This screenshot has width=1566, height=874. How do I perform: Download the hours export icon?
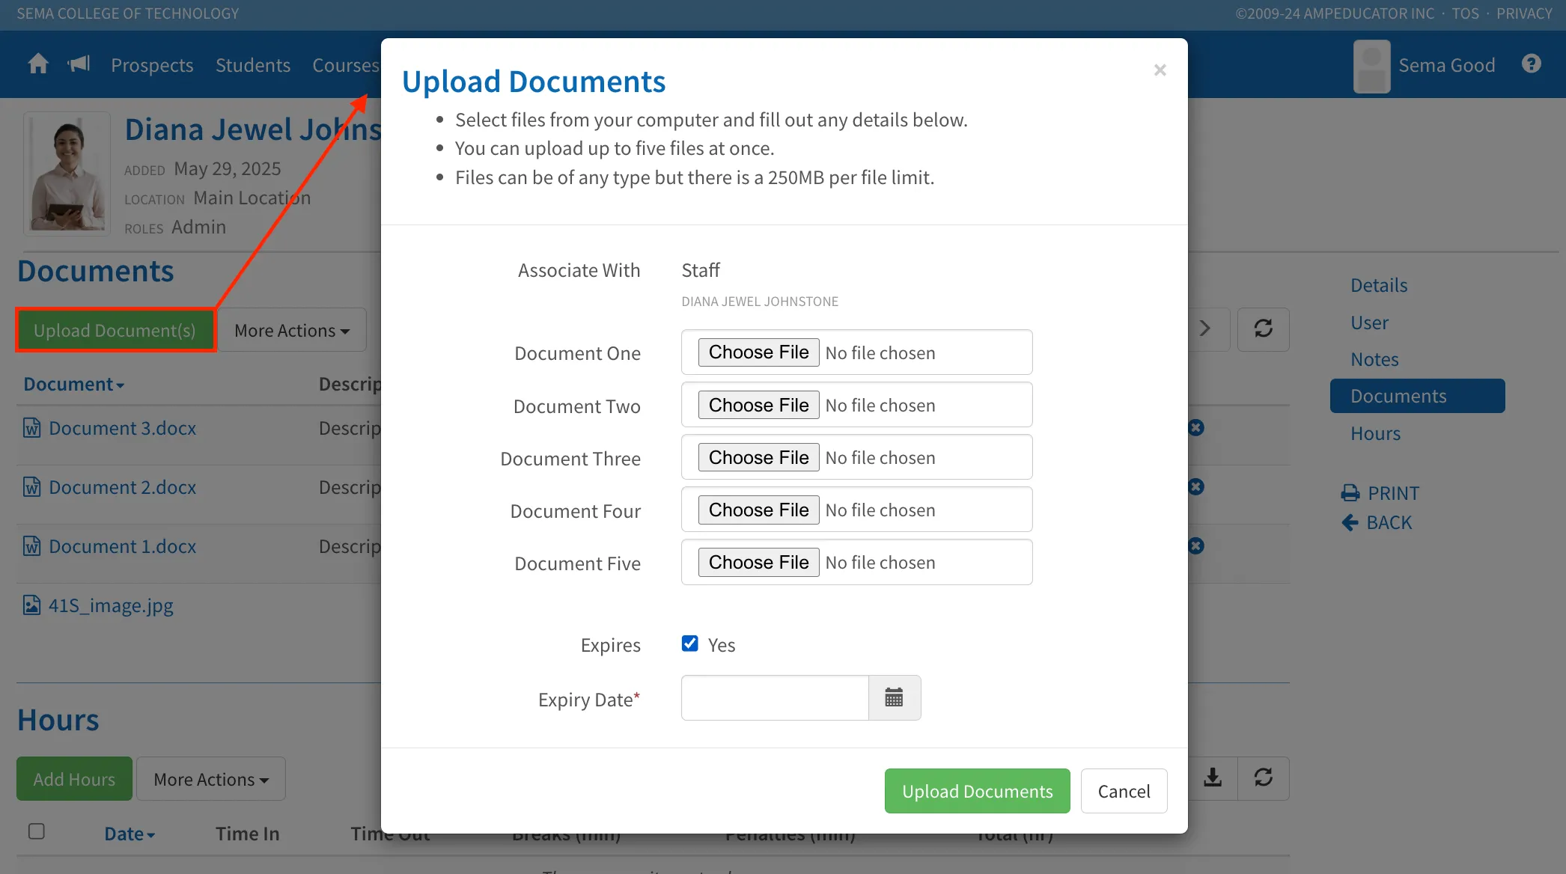click(1213, 778)
